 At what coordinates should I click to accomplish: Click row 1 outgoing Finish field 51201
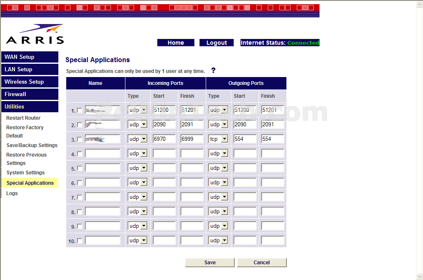click(x=272, y=110)
